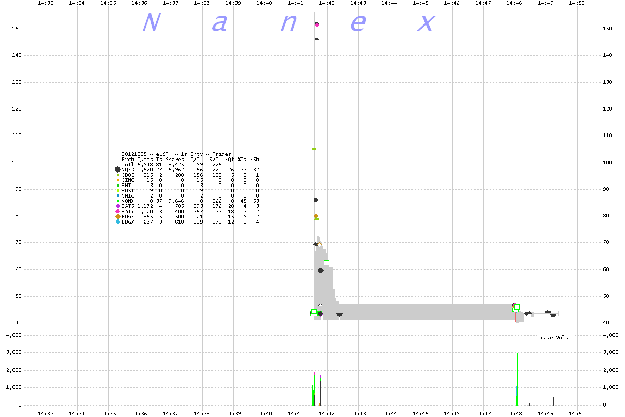Click the BOST lime square legend icon

coord(118,190)
